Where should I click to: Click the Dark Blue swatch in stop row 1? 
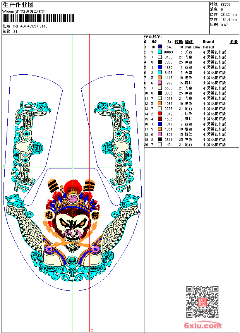click(160, 46)
